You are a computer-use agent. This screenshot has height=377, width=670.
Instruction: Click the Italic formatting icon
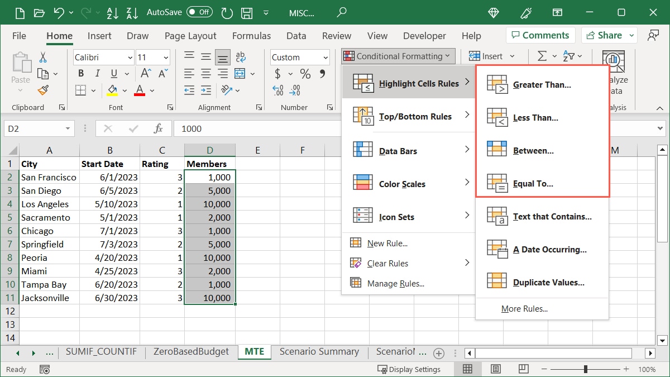(97, 74)
